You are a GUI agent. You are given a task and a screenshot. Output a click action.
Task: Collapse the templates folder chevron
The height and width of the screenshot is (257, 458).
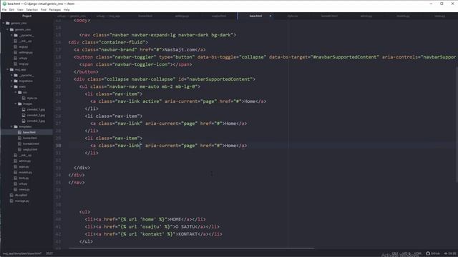tap(11, 127)
